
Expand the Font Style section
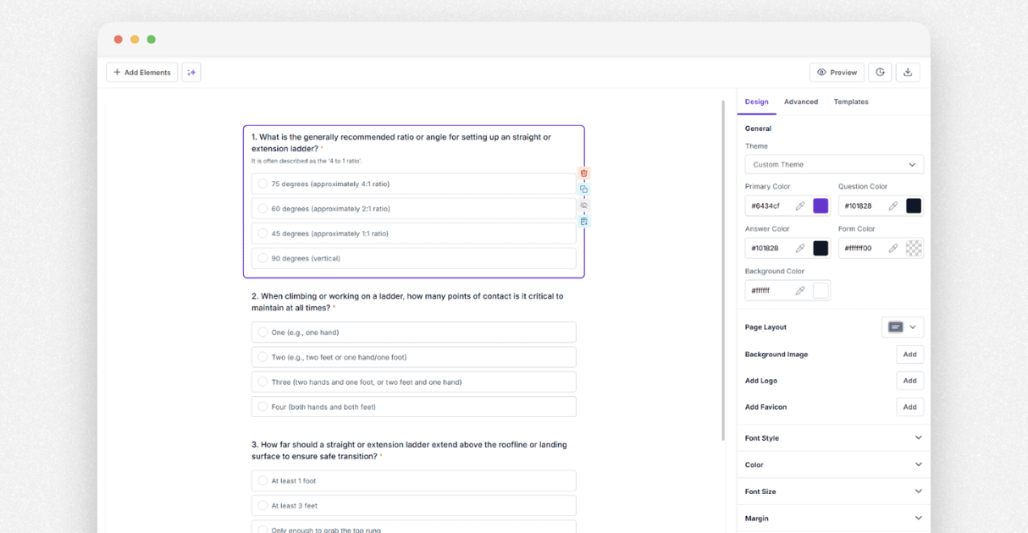point(832,437)
